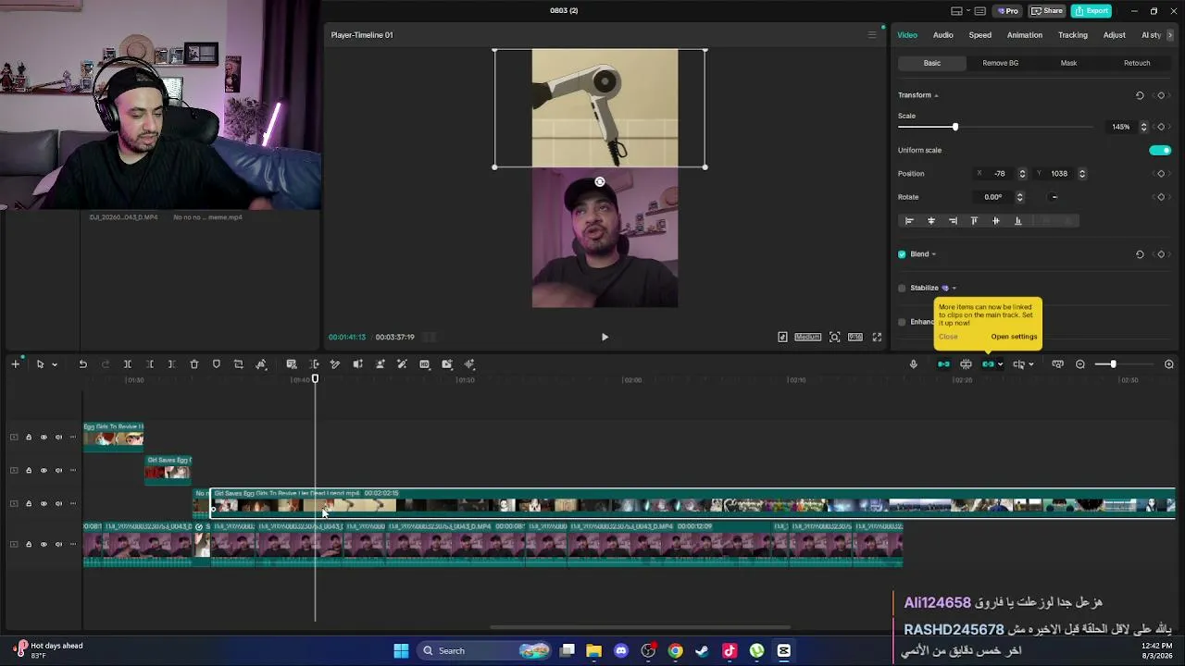Open the Animation tab
The width and height of the screenshot is (1185, 666).
1025,35
